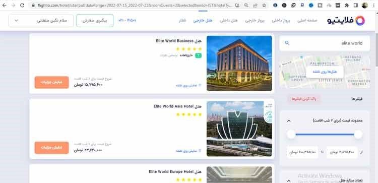Click the address bar share icon
Screen dimensions: 378x183
pos(255,5)
